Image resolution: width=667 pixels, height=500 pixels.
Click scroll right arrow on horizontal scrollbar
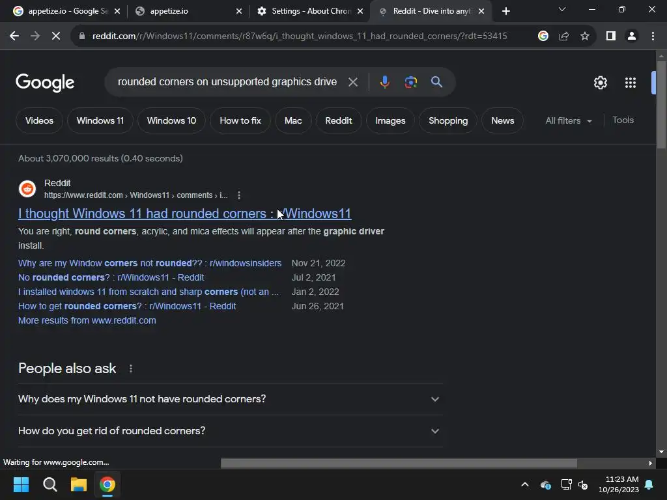click(x=650, y=464)
